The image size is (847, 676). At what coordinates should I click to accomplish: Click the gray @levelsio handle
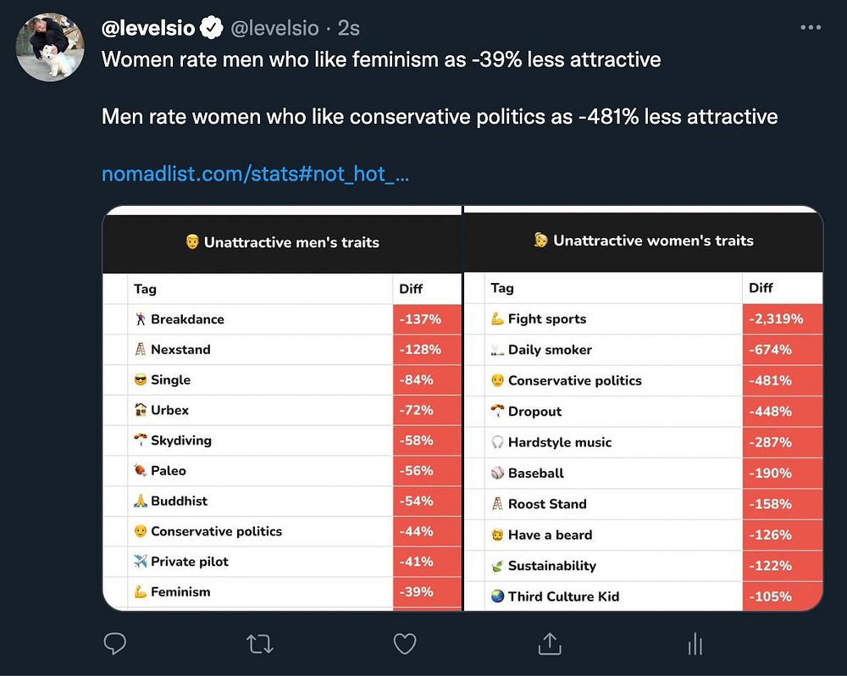click(274, 28)
